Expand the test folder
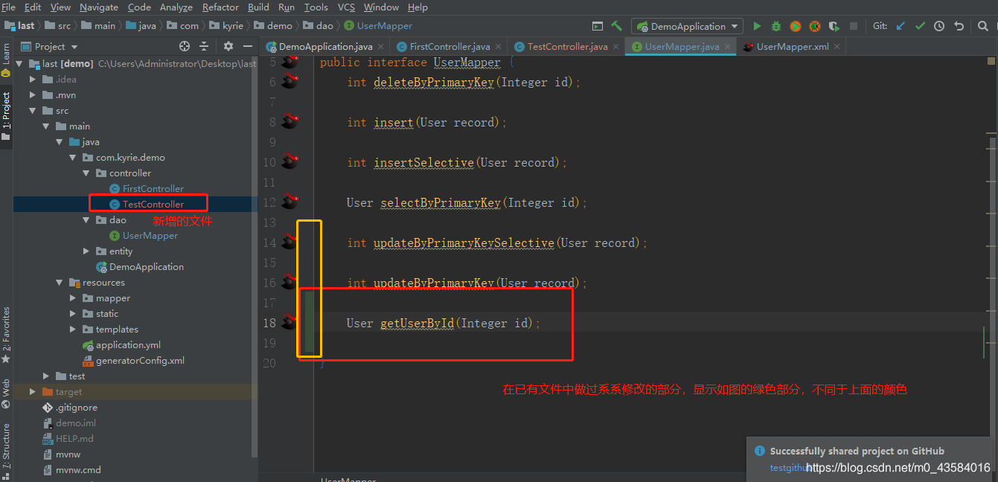The width and height of the screenshot is (998, 482). (x=45, y=376)
